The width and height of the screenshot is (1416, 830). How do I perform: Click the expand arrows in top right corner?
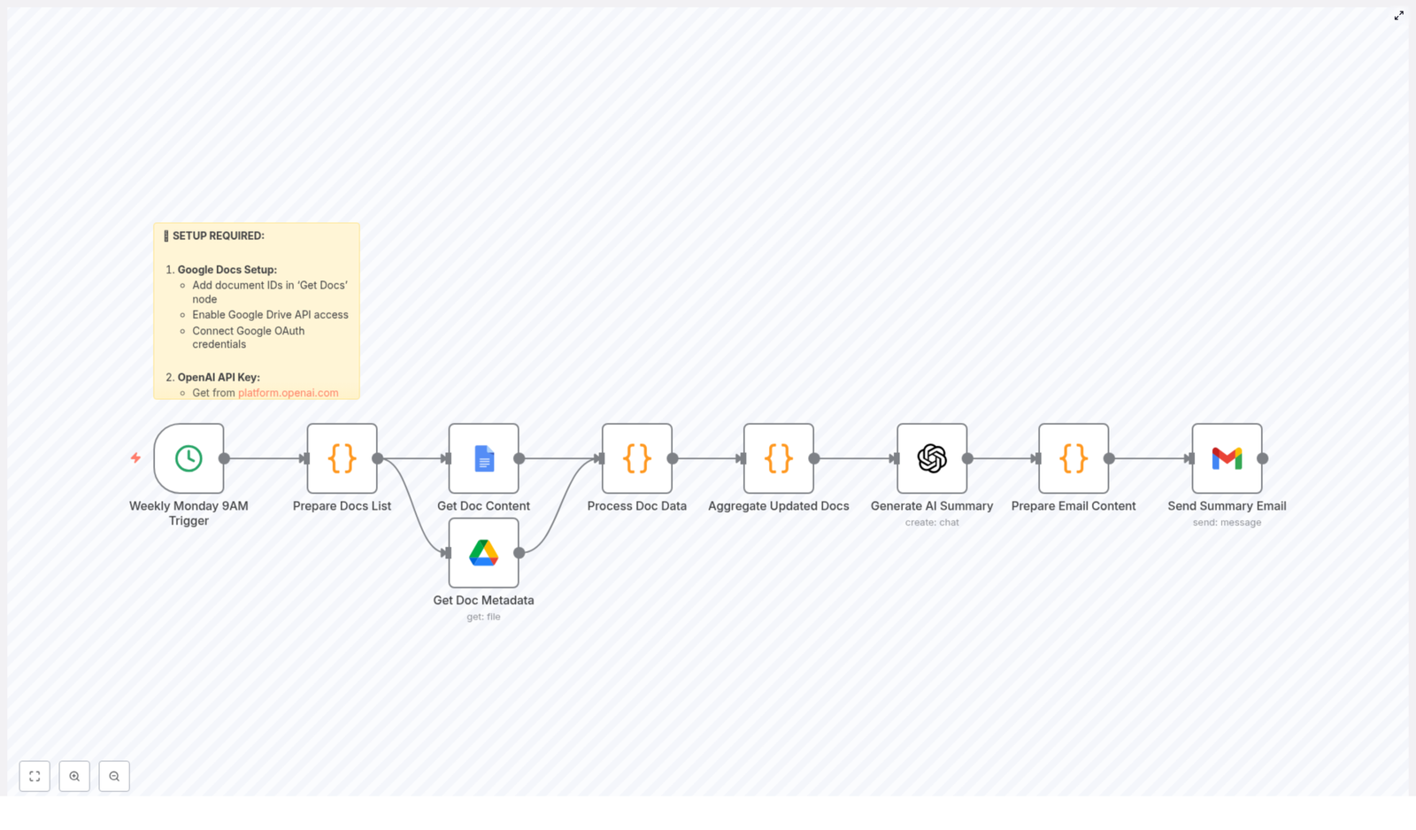coord(1399,15)
